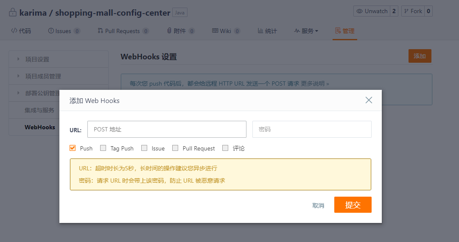Image resolution: width=459 pixels, height=242 pixels.
Task: Click the 密码 password input field
Action: (x=312, y=129)
